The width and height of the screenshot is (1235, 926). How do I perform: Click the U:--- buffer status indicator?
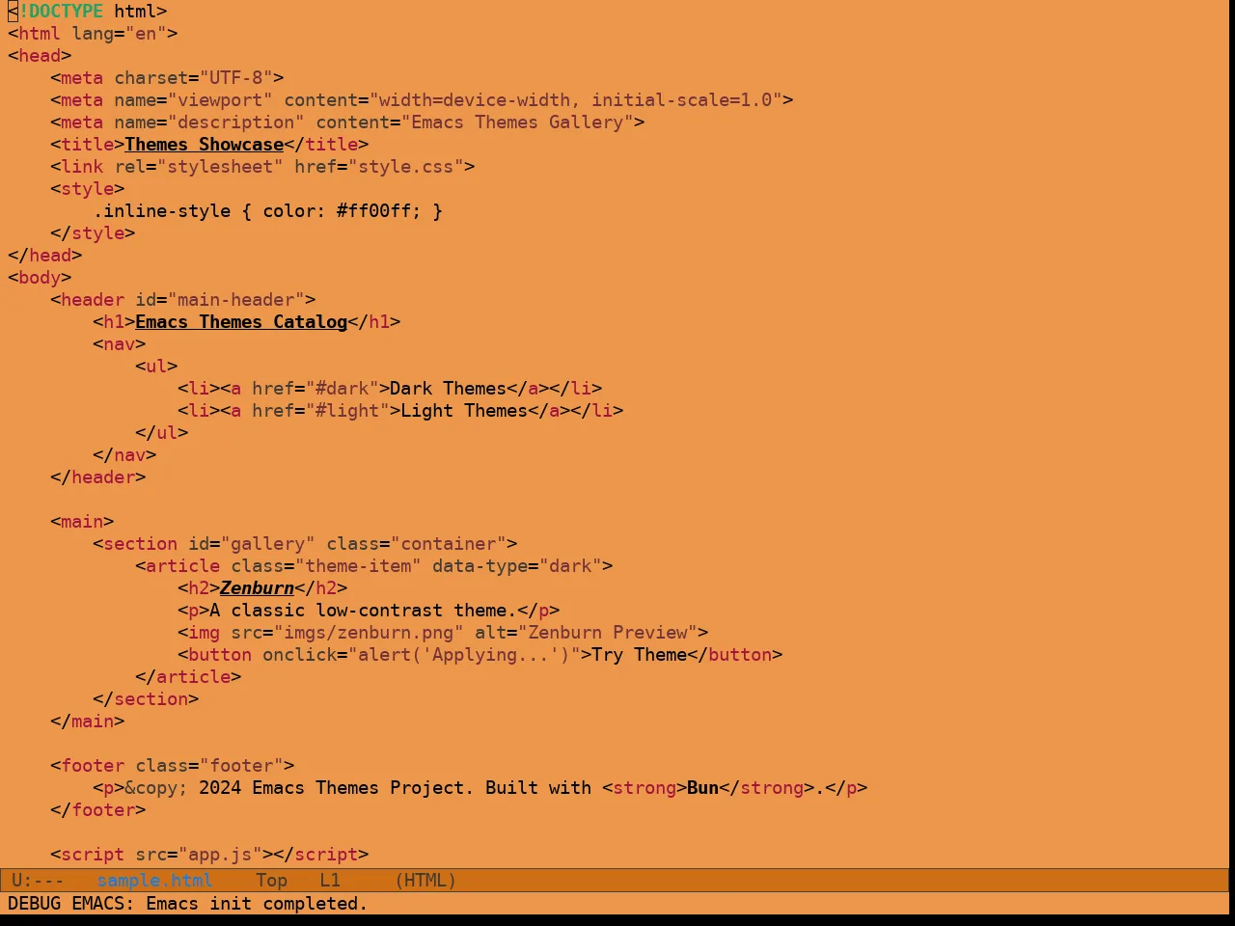coord(38,880)
